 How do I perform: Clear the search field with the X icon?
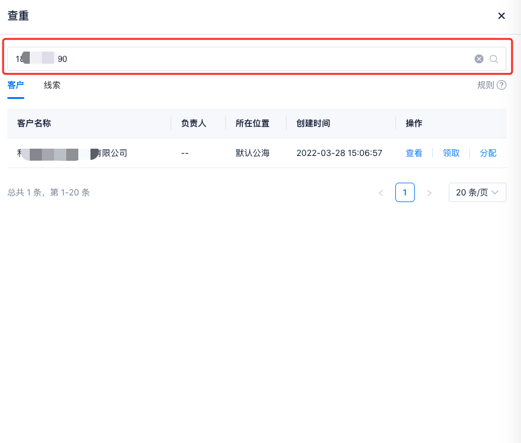(478, 59)
